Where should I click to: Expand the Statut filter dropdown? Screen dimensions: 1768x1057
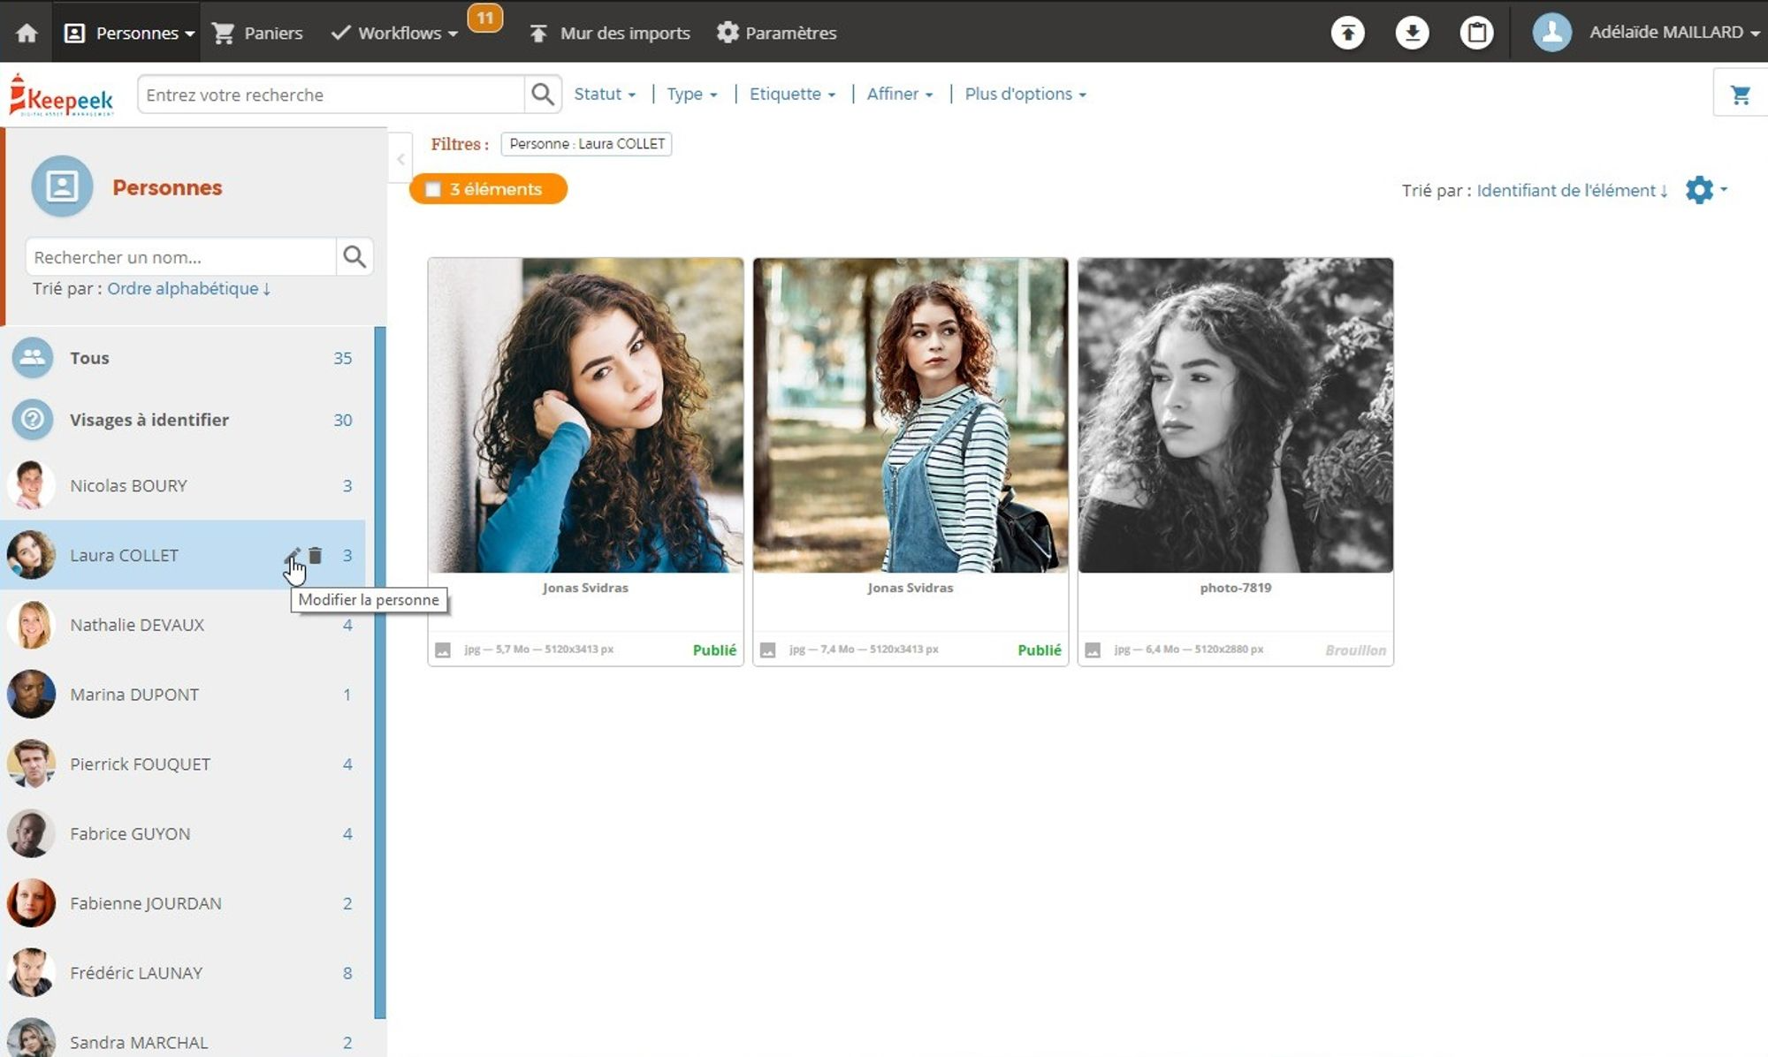[605, 94]
